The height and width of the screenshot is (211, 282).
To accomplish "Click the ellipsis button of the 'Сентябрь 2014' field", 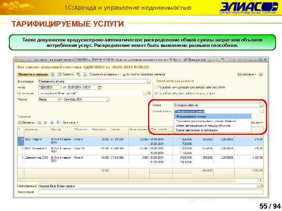I will (108, 99).
